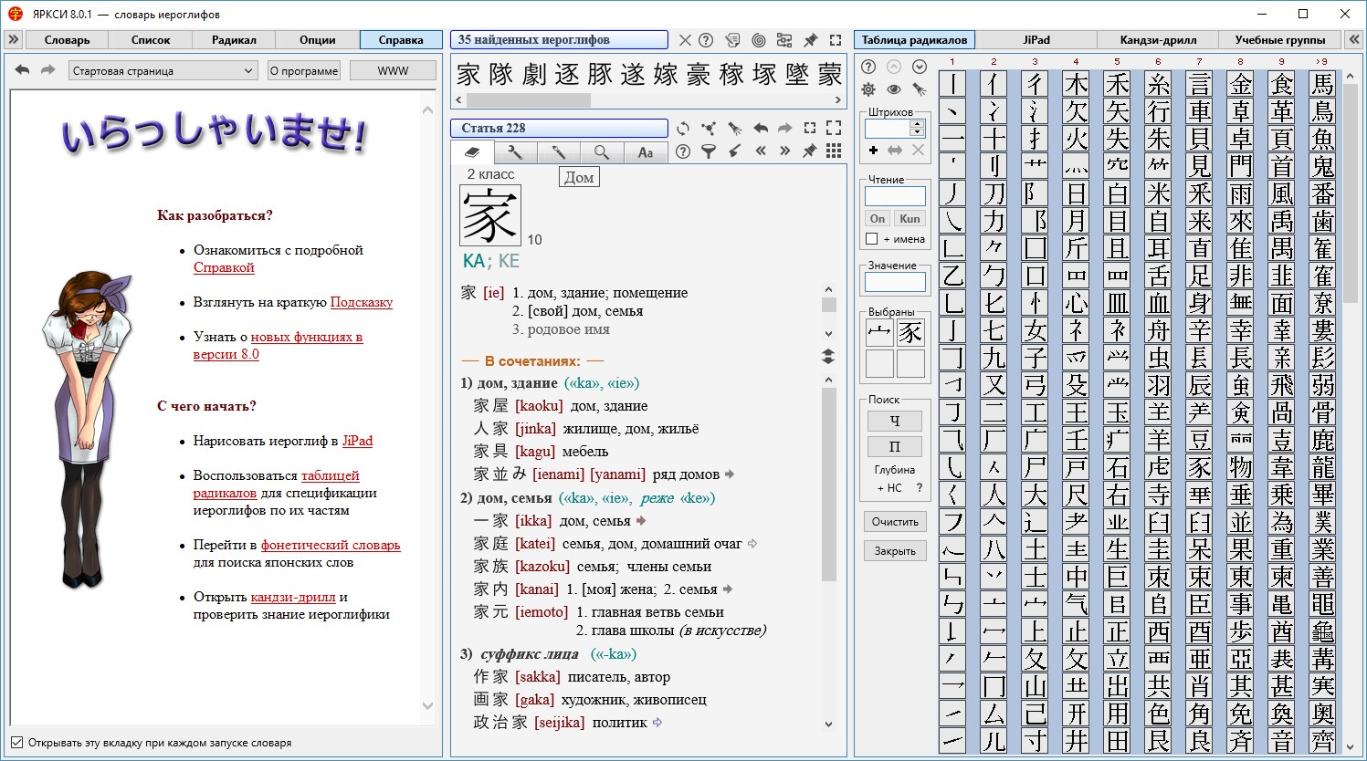Open the 'фонетический словарь' link
Screen dimensions: 1367x761
tap(331, 546)
